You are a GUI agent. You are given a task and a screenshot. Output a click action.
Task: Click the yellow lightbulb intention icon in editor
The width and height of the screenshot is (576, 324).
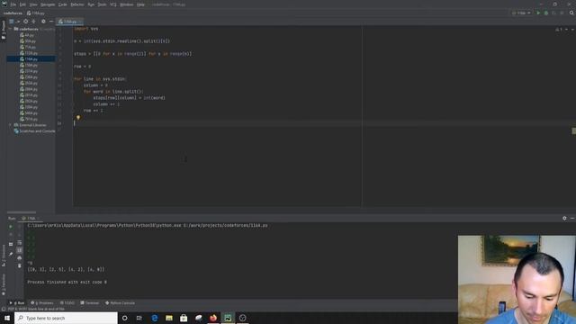[x=78, y=118]
